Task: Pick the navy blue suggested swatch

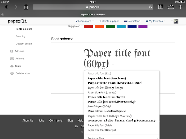Action: pos(132,26)
